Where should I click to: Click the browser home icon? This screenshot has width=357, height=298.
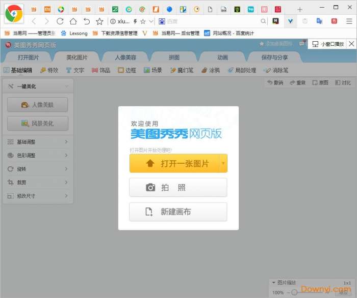coord(73,21)
